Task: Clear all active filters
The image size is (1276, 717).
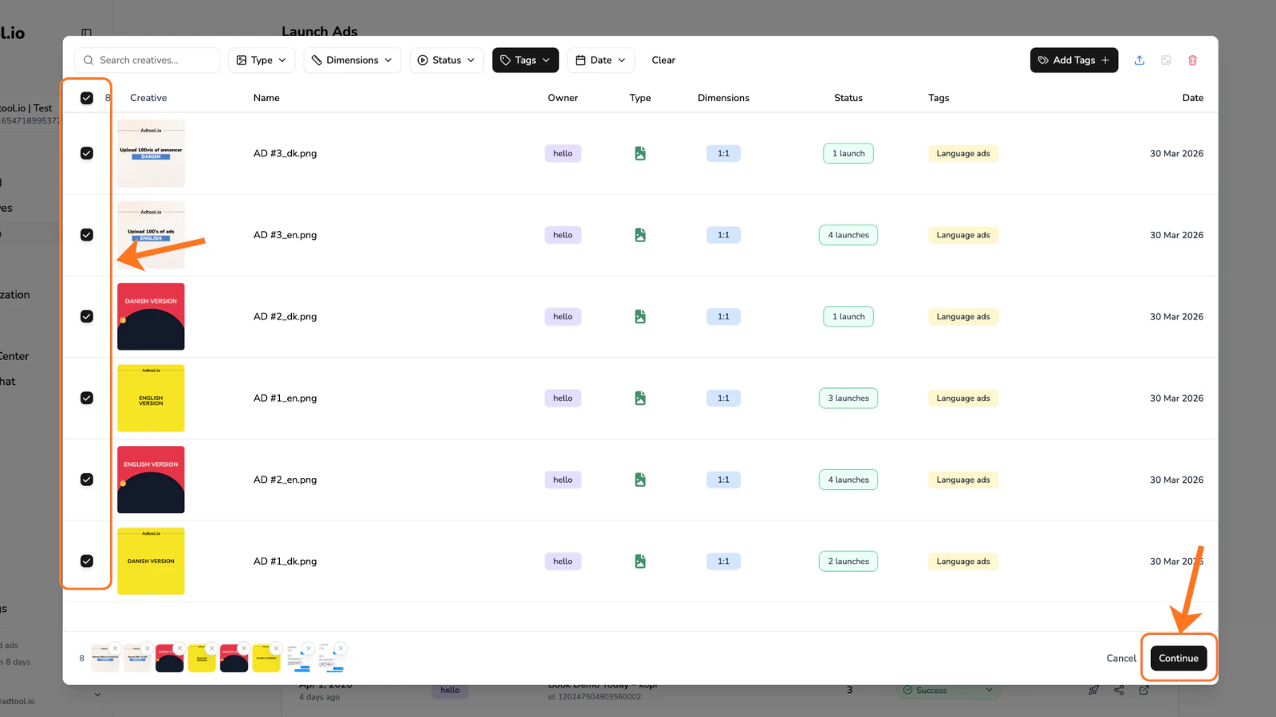Action: [x=664, y=60]
